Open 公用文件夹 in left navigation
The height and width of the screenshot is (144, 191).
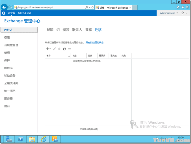click(x=11, y=83)
